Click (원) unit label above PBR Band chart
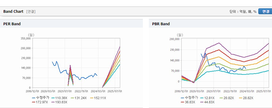This screenshot has height=108, width=272. pyautogui.click(x=180, y=35)
